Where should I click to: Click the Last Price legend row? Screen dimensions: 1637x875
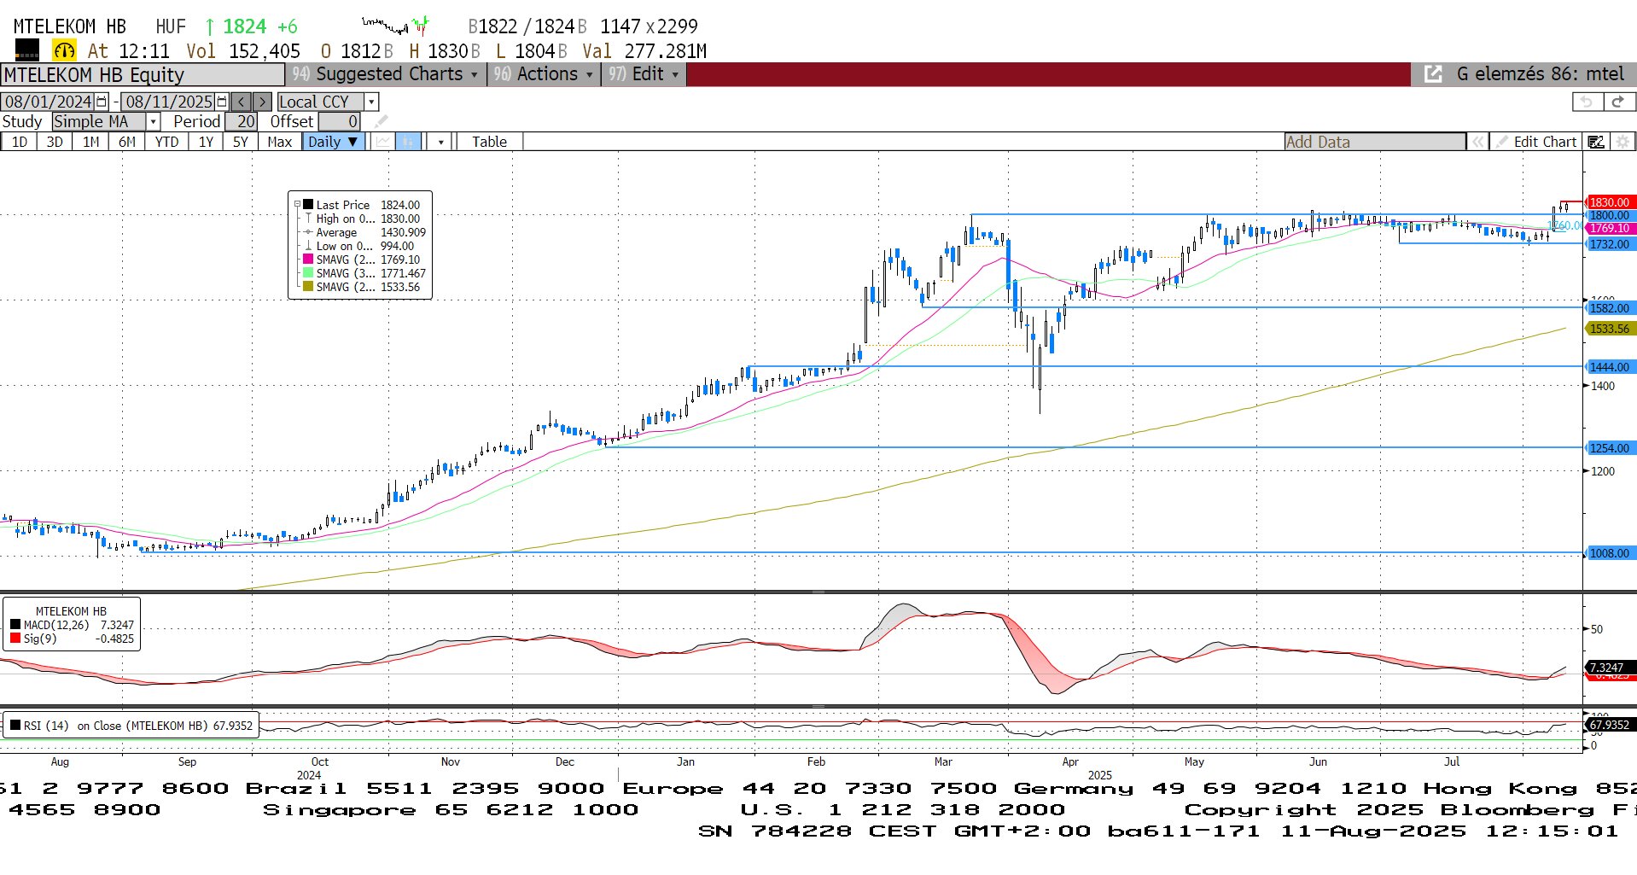coord(361,205)
